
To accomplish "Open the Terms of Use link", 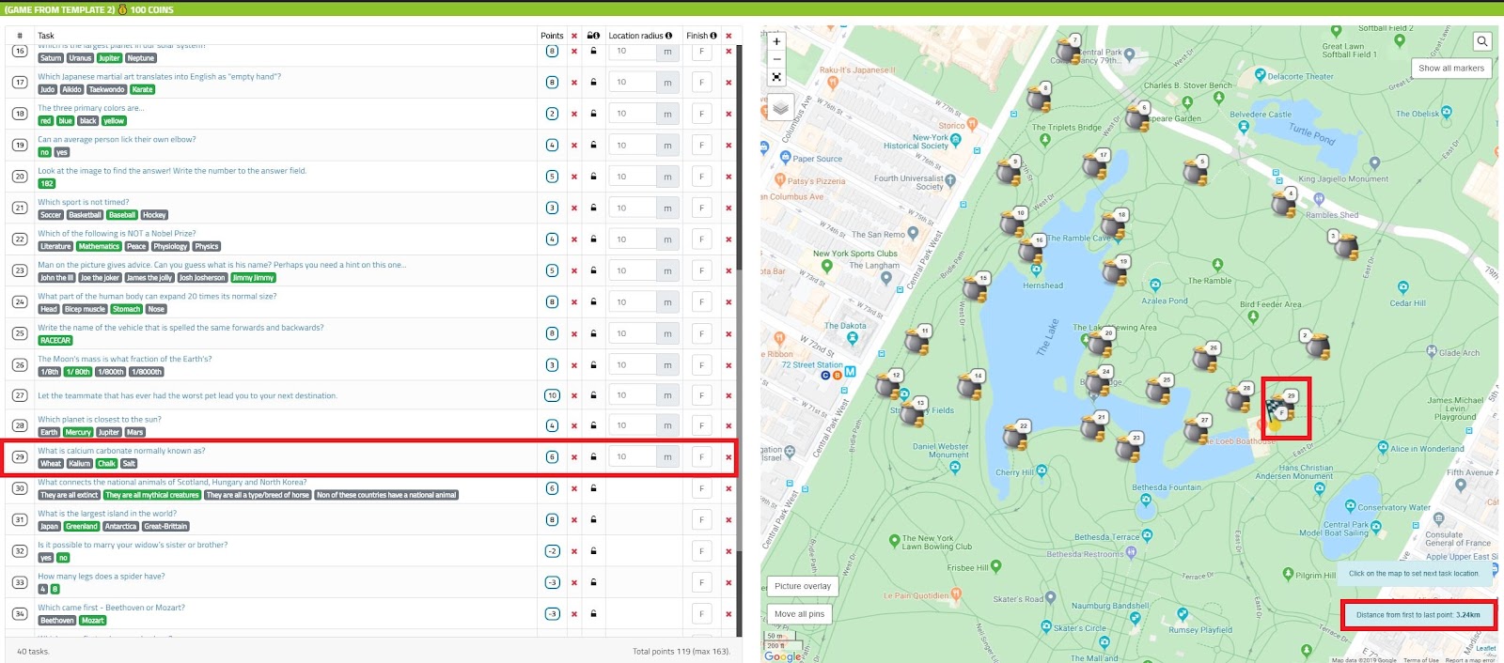I will click(1421, 660).
